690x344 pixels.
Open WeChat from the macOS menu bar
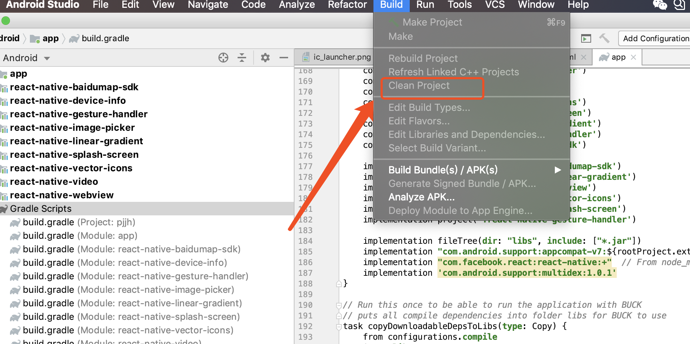tap(660, 5)
